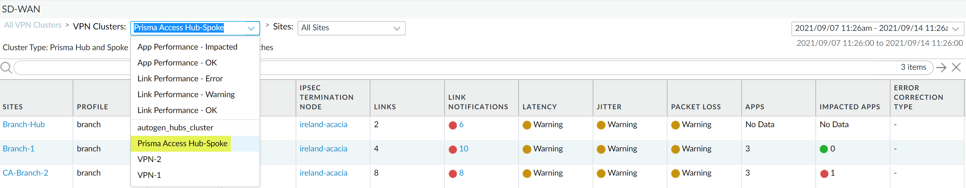
Task: Click red link notification dot for Branch-Hub
Action: 453,125
